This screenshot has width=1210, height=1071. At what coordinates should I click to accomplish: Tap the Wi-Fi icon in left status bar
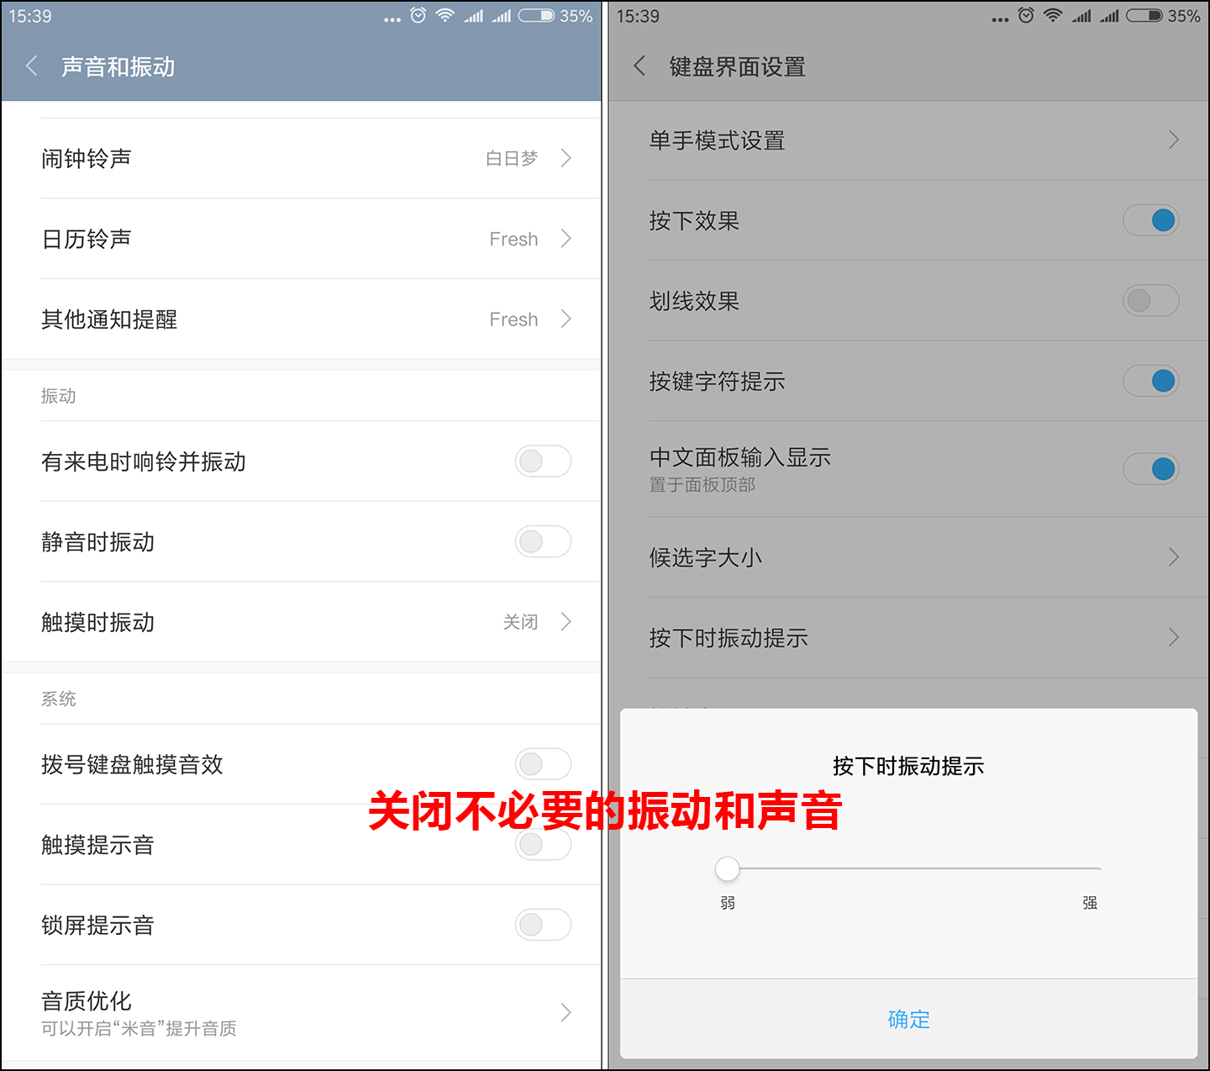[445, 16]
